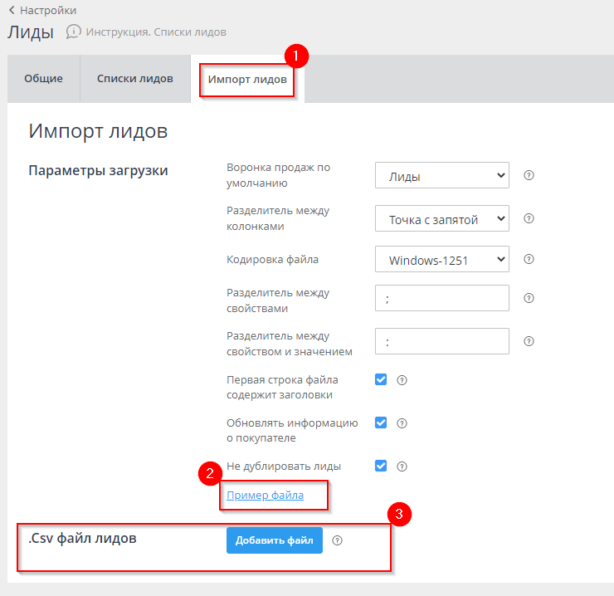Click help icon next to 'Добавить файл' button
Viewport: 614px width, 596px height.
[337, 540]
